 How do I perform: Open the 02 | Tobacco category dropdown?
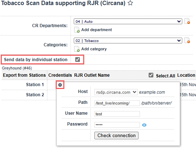coord(128,41)
